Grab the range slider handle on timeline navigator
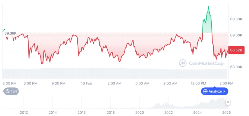This screenshot has width=249, height=116. (x=228, y=102)
